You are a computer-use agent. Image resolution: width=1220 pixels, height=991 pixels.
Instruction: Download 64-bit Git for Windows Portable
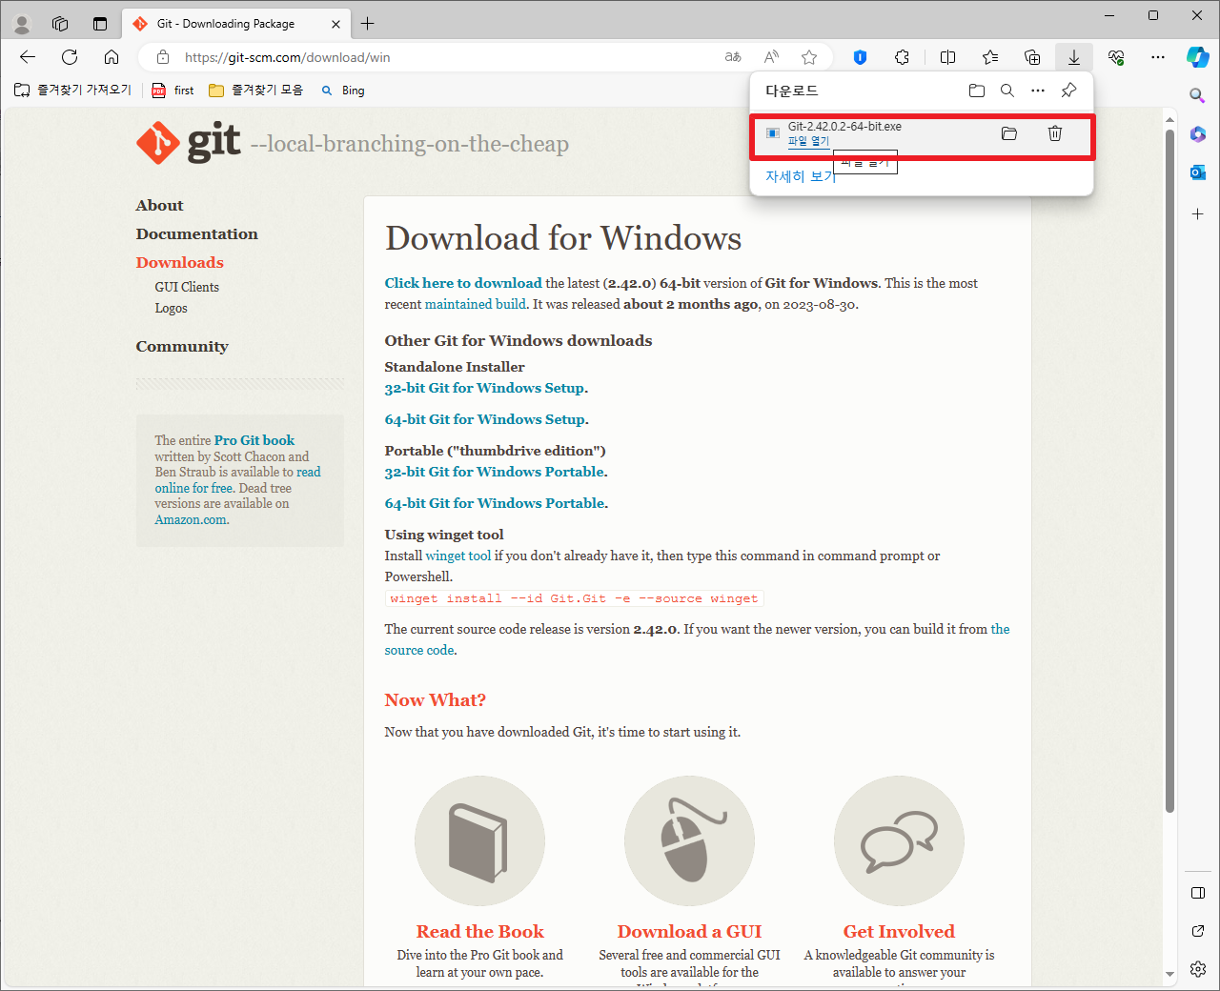point(495,503)
